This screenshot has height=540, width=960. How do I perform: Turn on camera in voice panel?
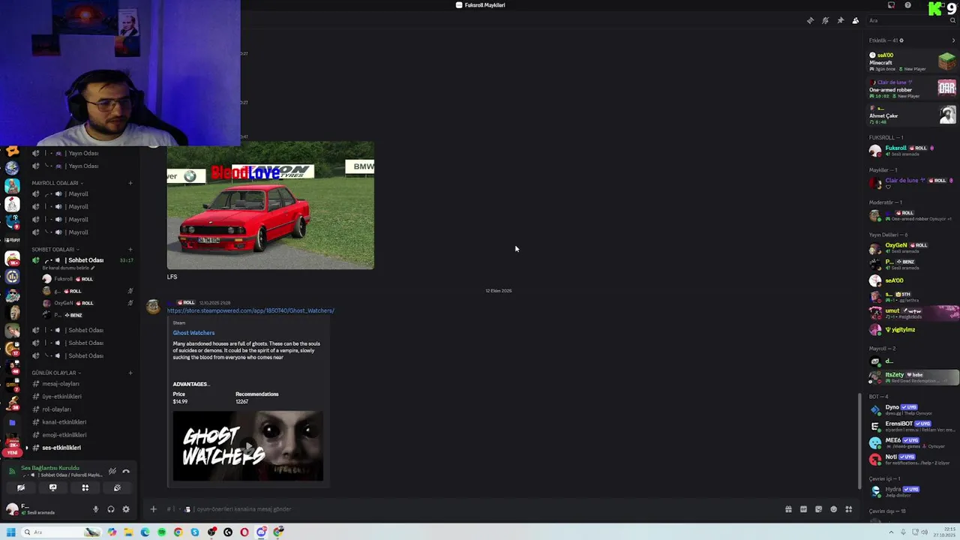(21, 487)
